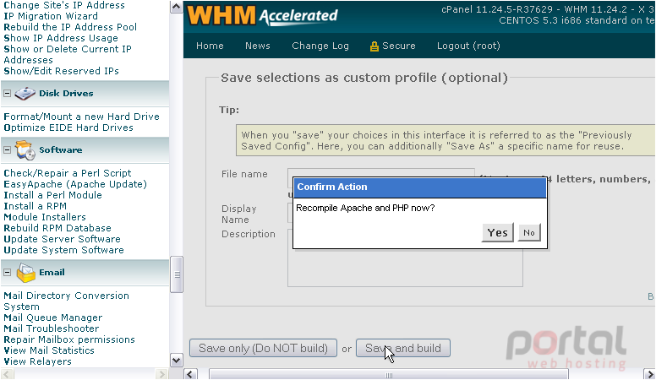This screenshot has width=656, height=380.
Task: Click the WHM Accelerated logo
Action: 262,15
